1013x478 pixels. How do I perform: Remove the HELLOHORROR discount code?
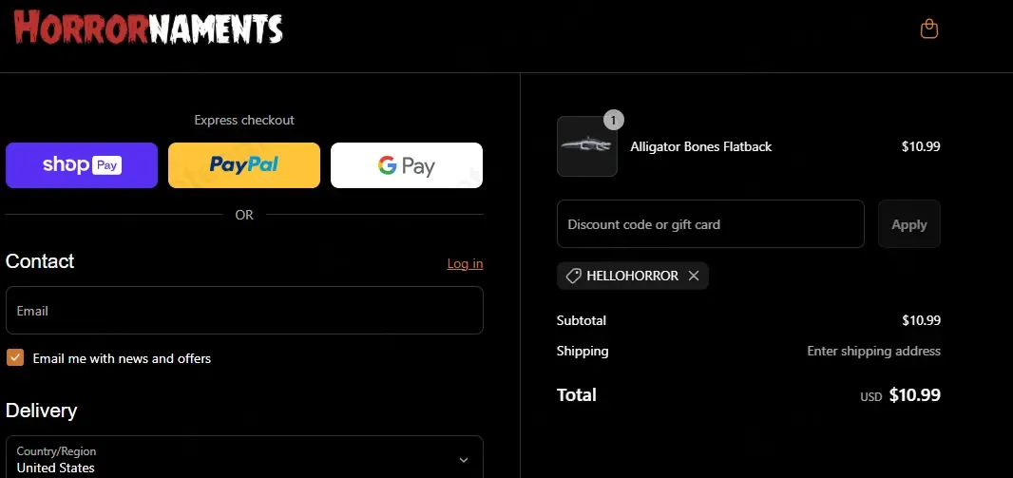[694, 276]
